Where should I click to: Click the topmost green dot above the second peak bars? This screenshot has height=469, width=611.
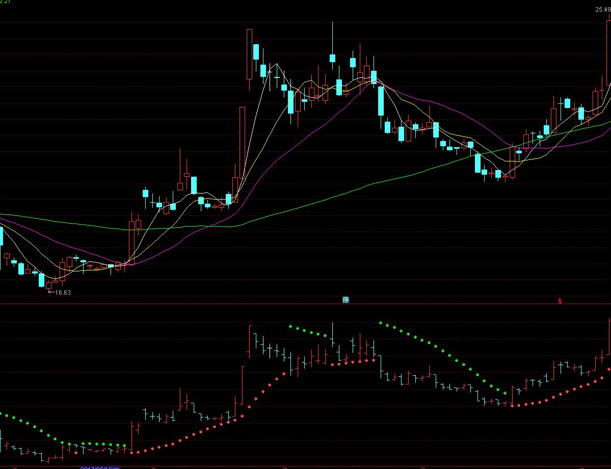click(x=381, y=322)
